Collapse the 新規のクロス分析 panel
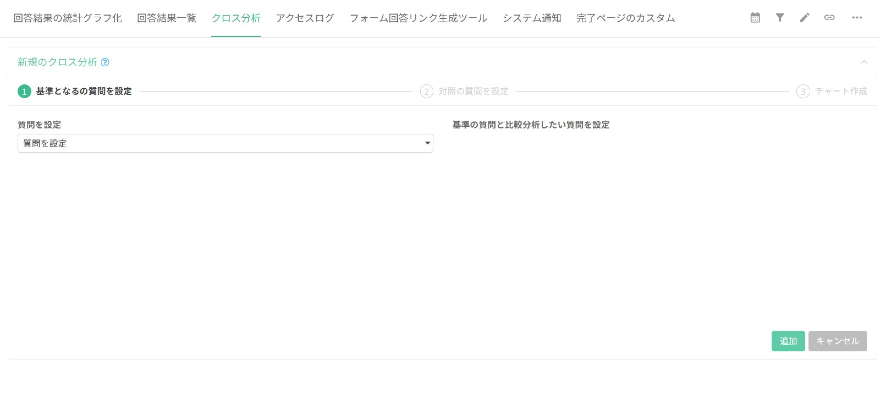880x413 pixels. pos(865,62)
